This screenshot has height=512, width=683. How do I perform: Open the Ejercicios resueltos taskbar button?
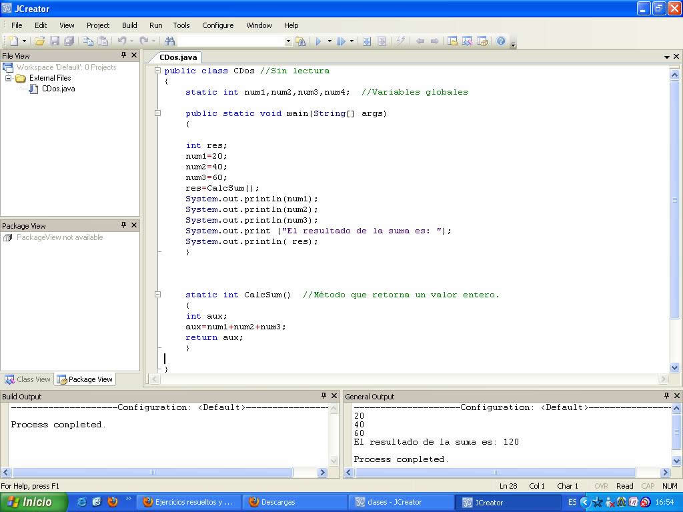coord(189,503)
